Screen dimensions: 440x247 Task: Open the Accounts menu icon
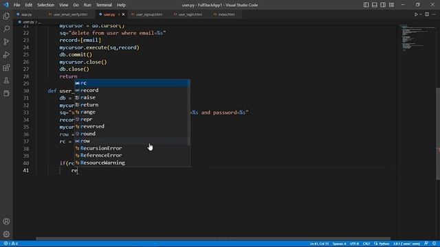click(x=6, y=221)
